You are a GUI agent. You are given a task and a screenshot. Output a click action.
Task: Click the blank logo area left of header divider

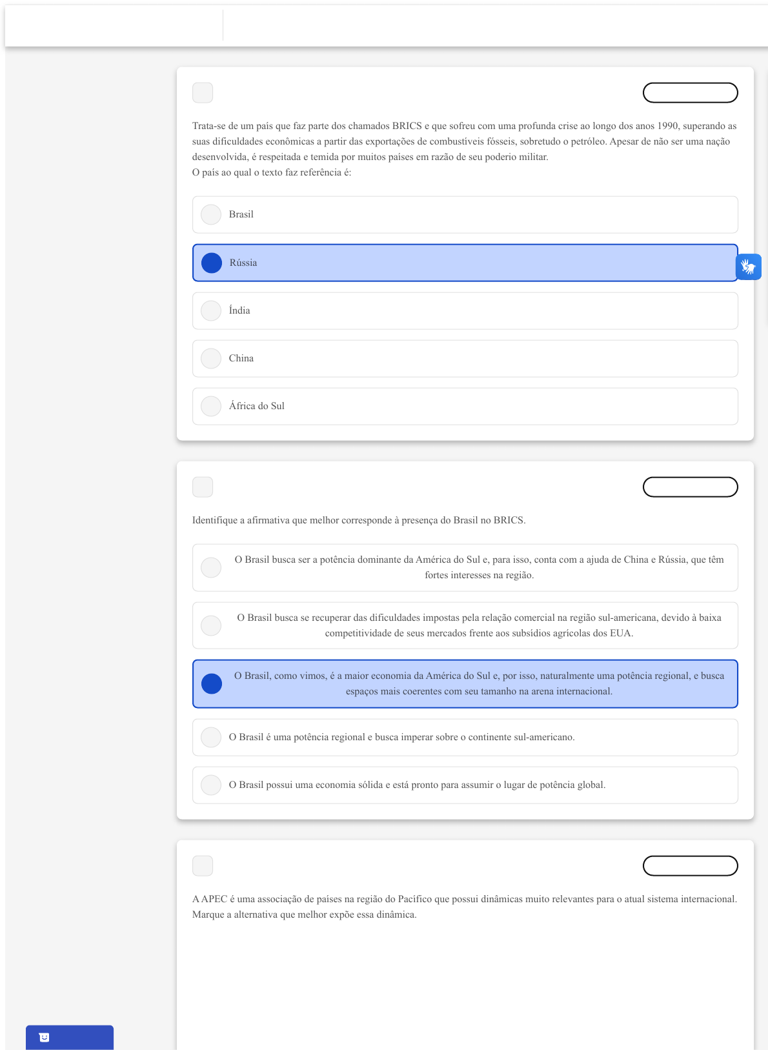coord(114,26)
